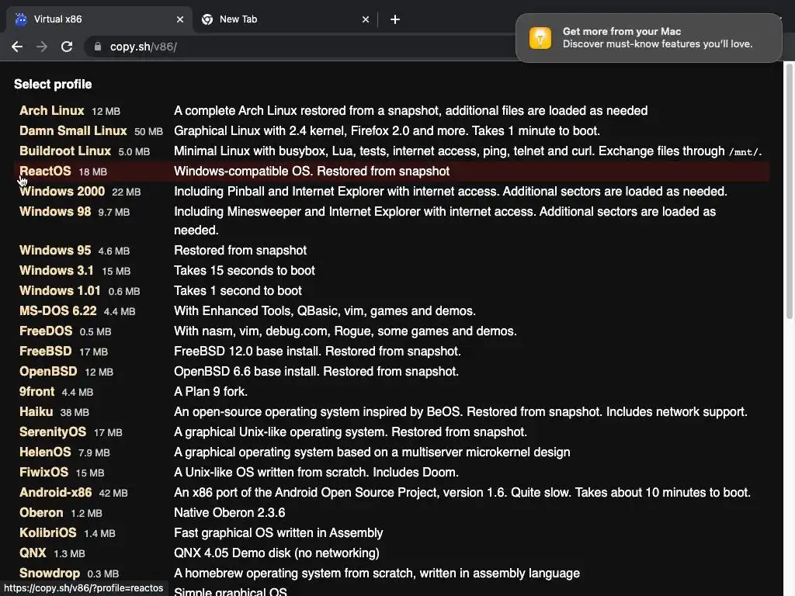This screenshot has height=596, width=795.
Task: Click description 'Takes 1 second to boot'
Action: point(238,291)
